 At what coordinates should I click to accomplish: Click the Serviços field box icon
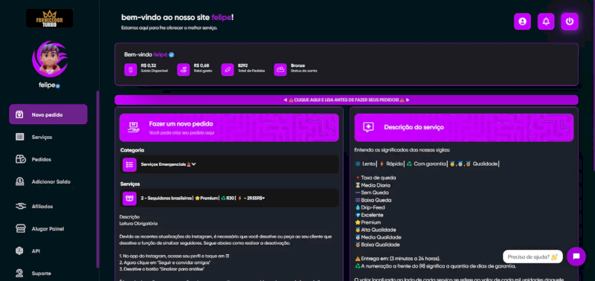point(129,198)
